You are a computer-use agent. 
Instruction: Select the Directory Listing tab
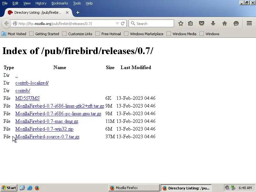(37, 12)
